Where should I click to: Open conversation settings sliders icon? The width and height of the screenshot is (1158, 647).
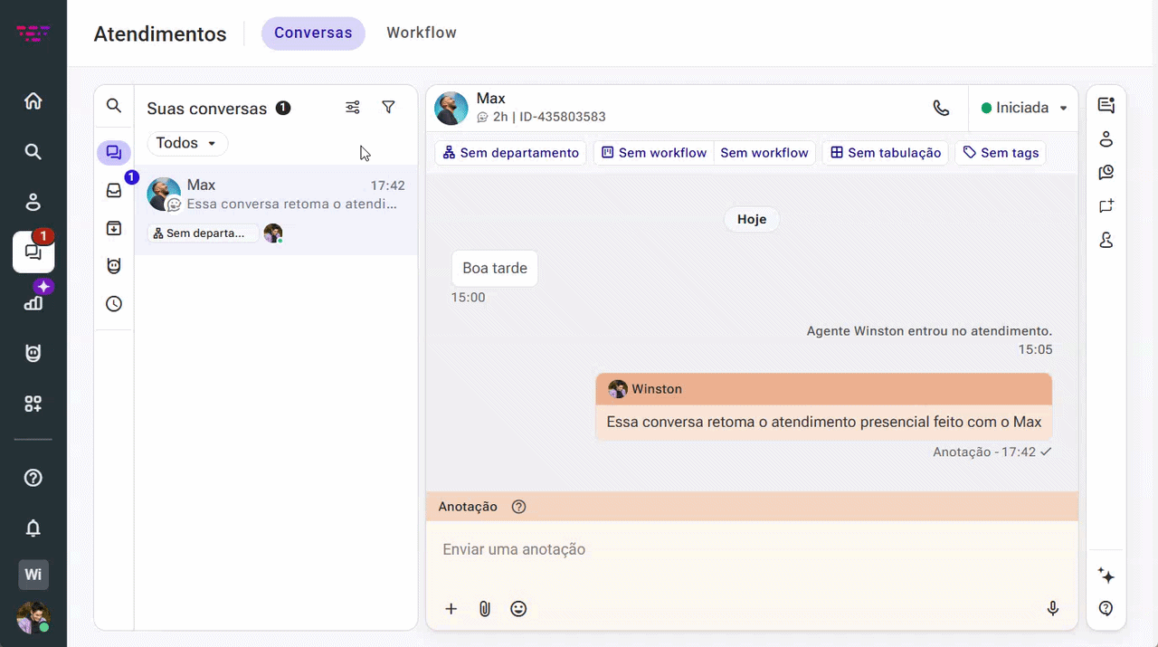click(x=353, y=108)
